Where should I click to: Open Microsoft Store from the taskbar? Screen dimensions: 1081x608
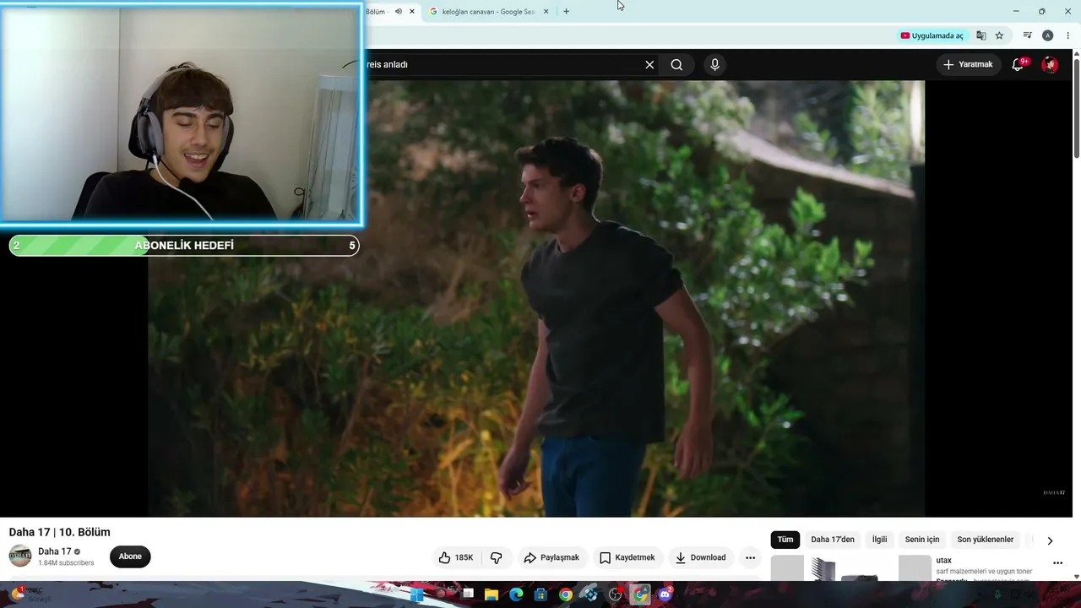click(540, 594)
